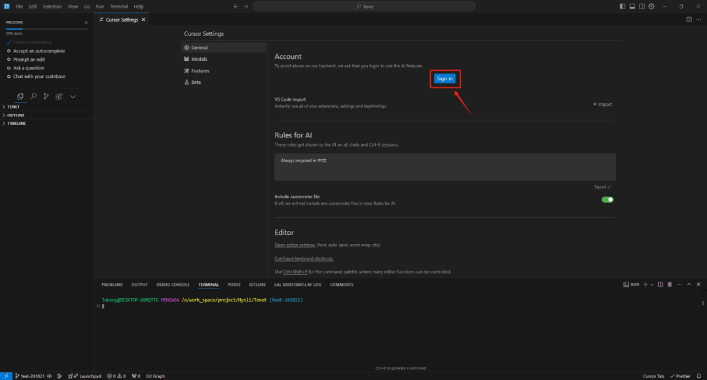This screenshot has width=707, height=380.
Task: Open editor settings link
Action: 295,245
